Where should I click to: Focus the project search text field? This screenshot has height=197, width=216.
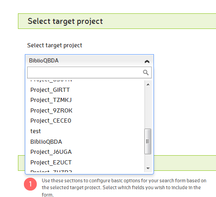click(x=89, y=73)
